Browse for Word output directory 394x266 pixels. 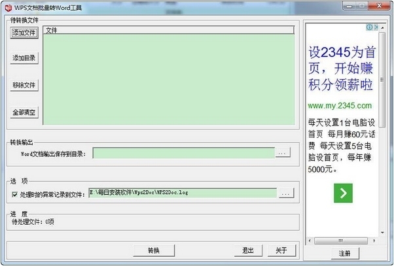[x=283, y=152]
